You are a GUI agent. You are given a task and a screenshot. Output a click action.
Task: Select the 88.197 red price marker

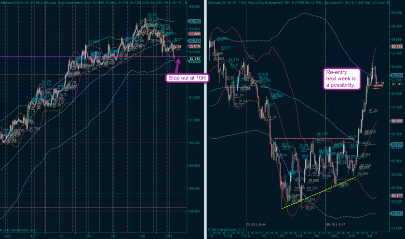pos(396,196)
